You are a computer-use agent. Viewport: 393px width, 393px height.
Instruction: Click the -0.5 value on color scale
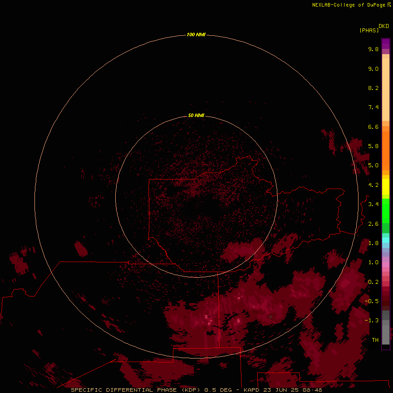[372, 301]
